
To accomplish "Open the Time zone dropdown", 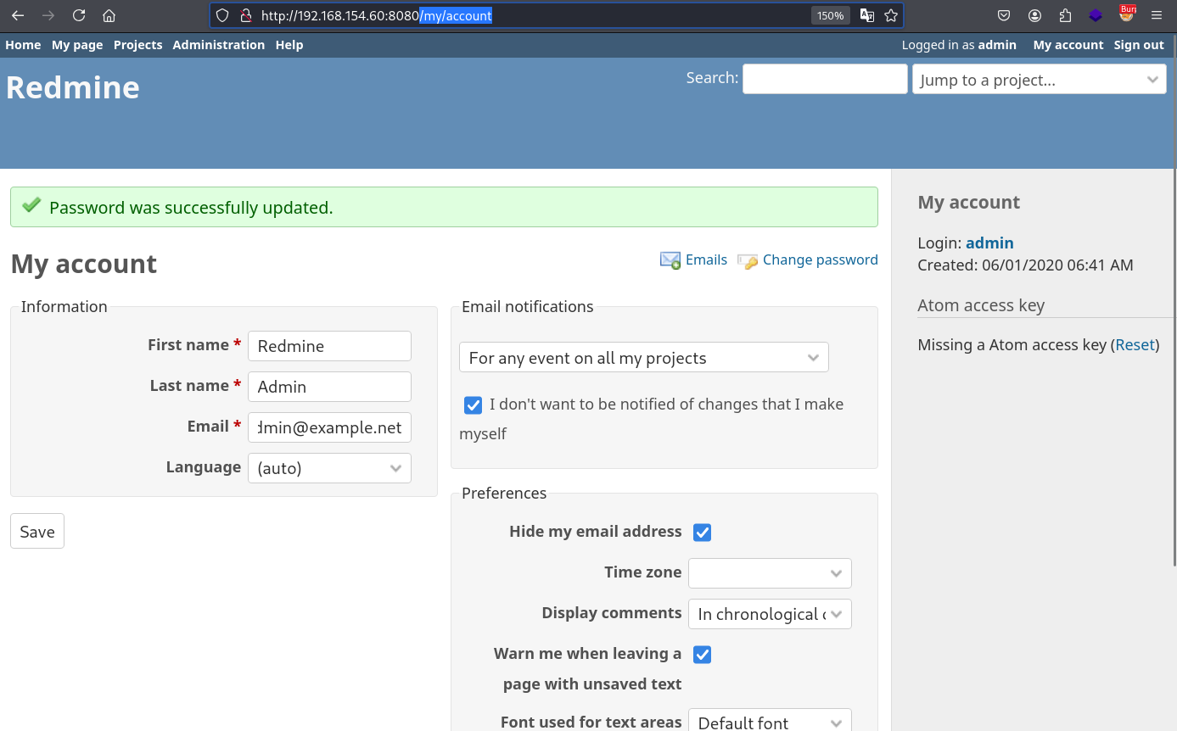I will point(770,573).
